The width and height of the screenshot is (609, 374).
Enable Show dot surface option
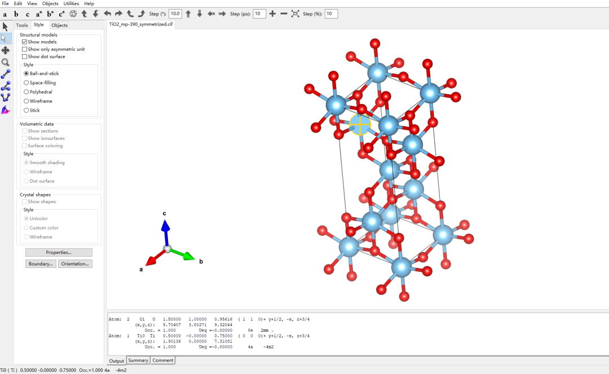(x=24, y=56)
